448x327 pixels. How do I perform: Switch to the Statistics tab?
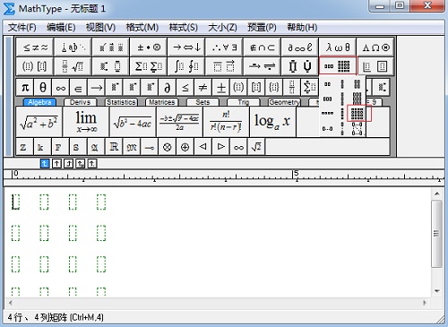(121, 102)
